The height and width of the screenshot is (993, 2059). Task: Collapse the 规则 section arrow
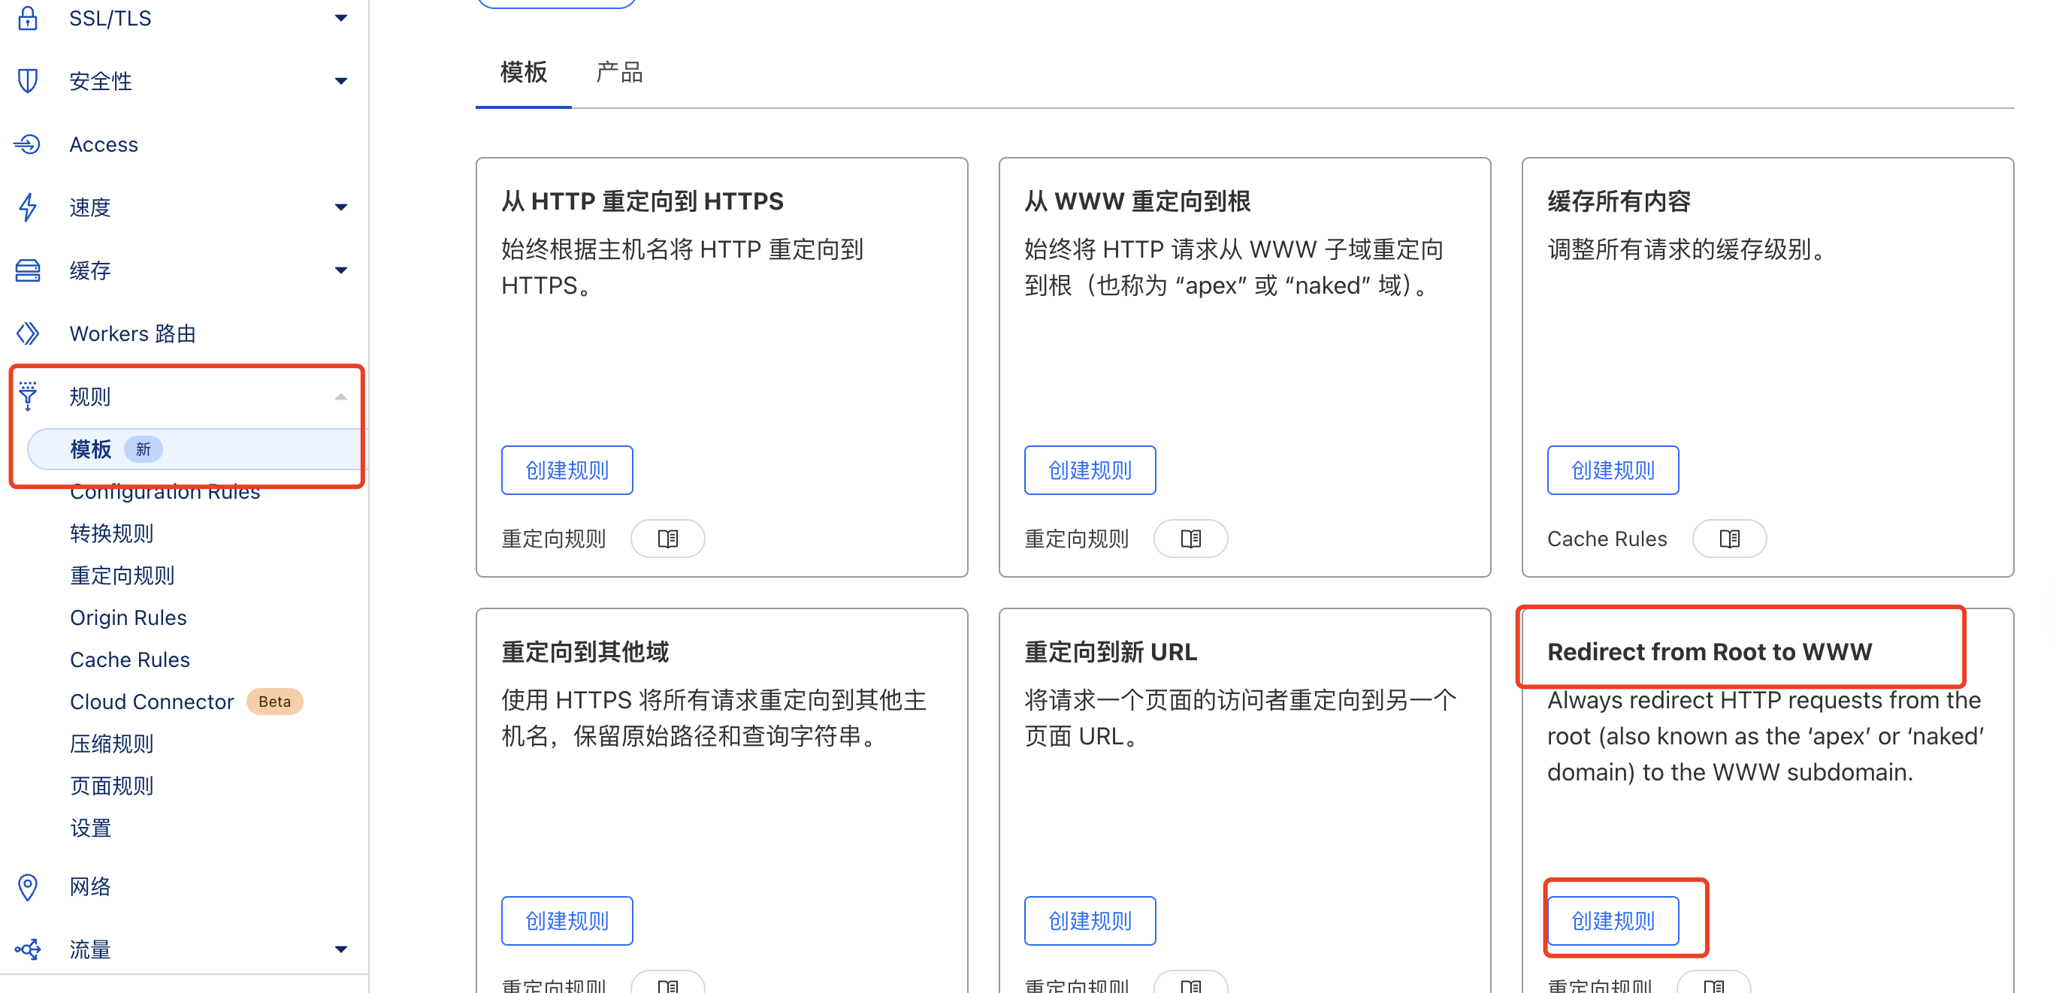point(341,397)
